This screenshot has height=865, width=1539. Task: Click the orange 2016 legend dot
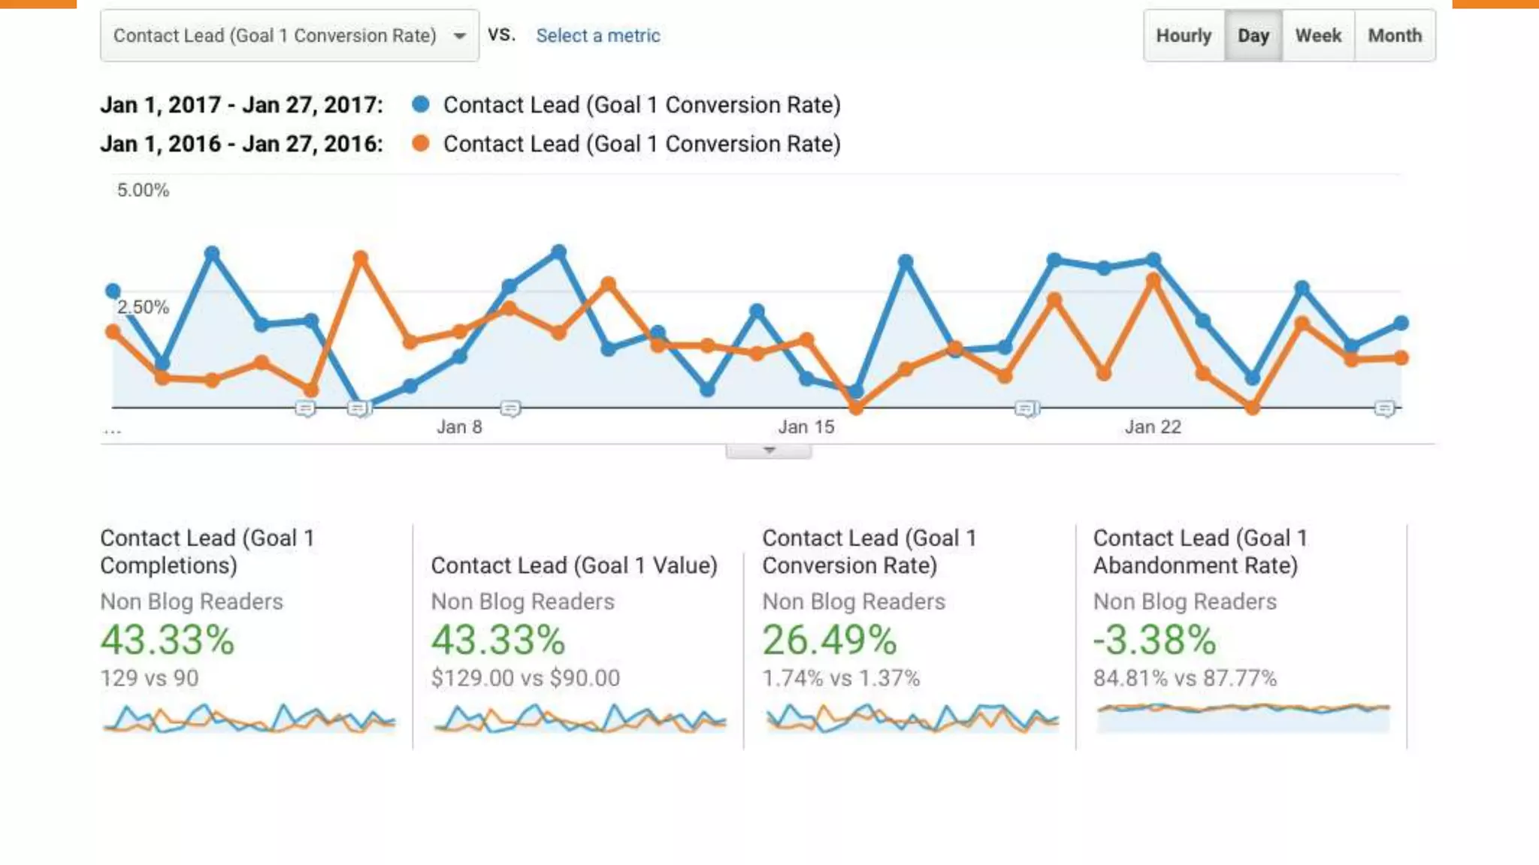click(421, 143)
